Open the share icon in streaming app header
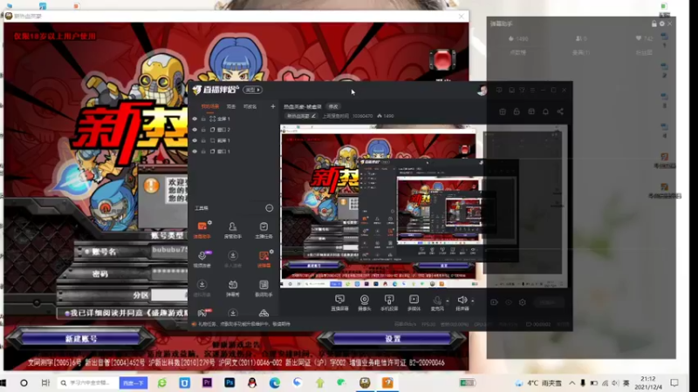698x392 pixels. tap(560, 112)
